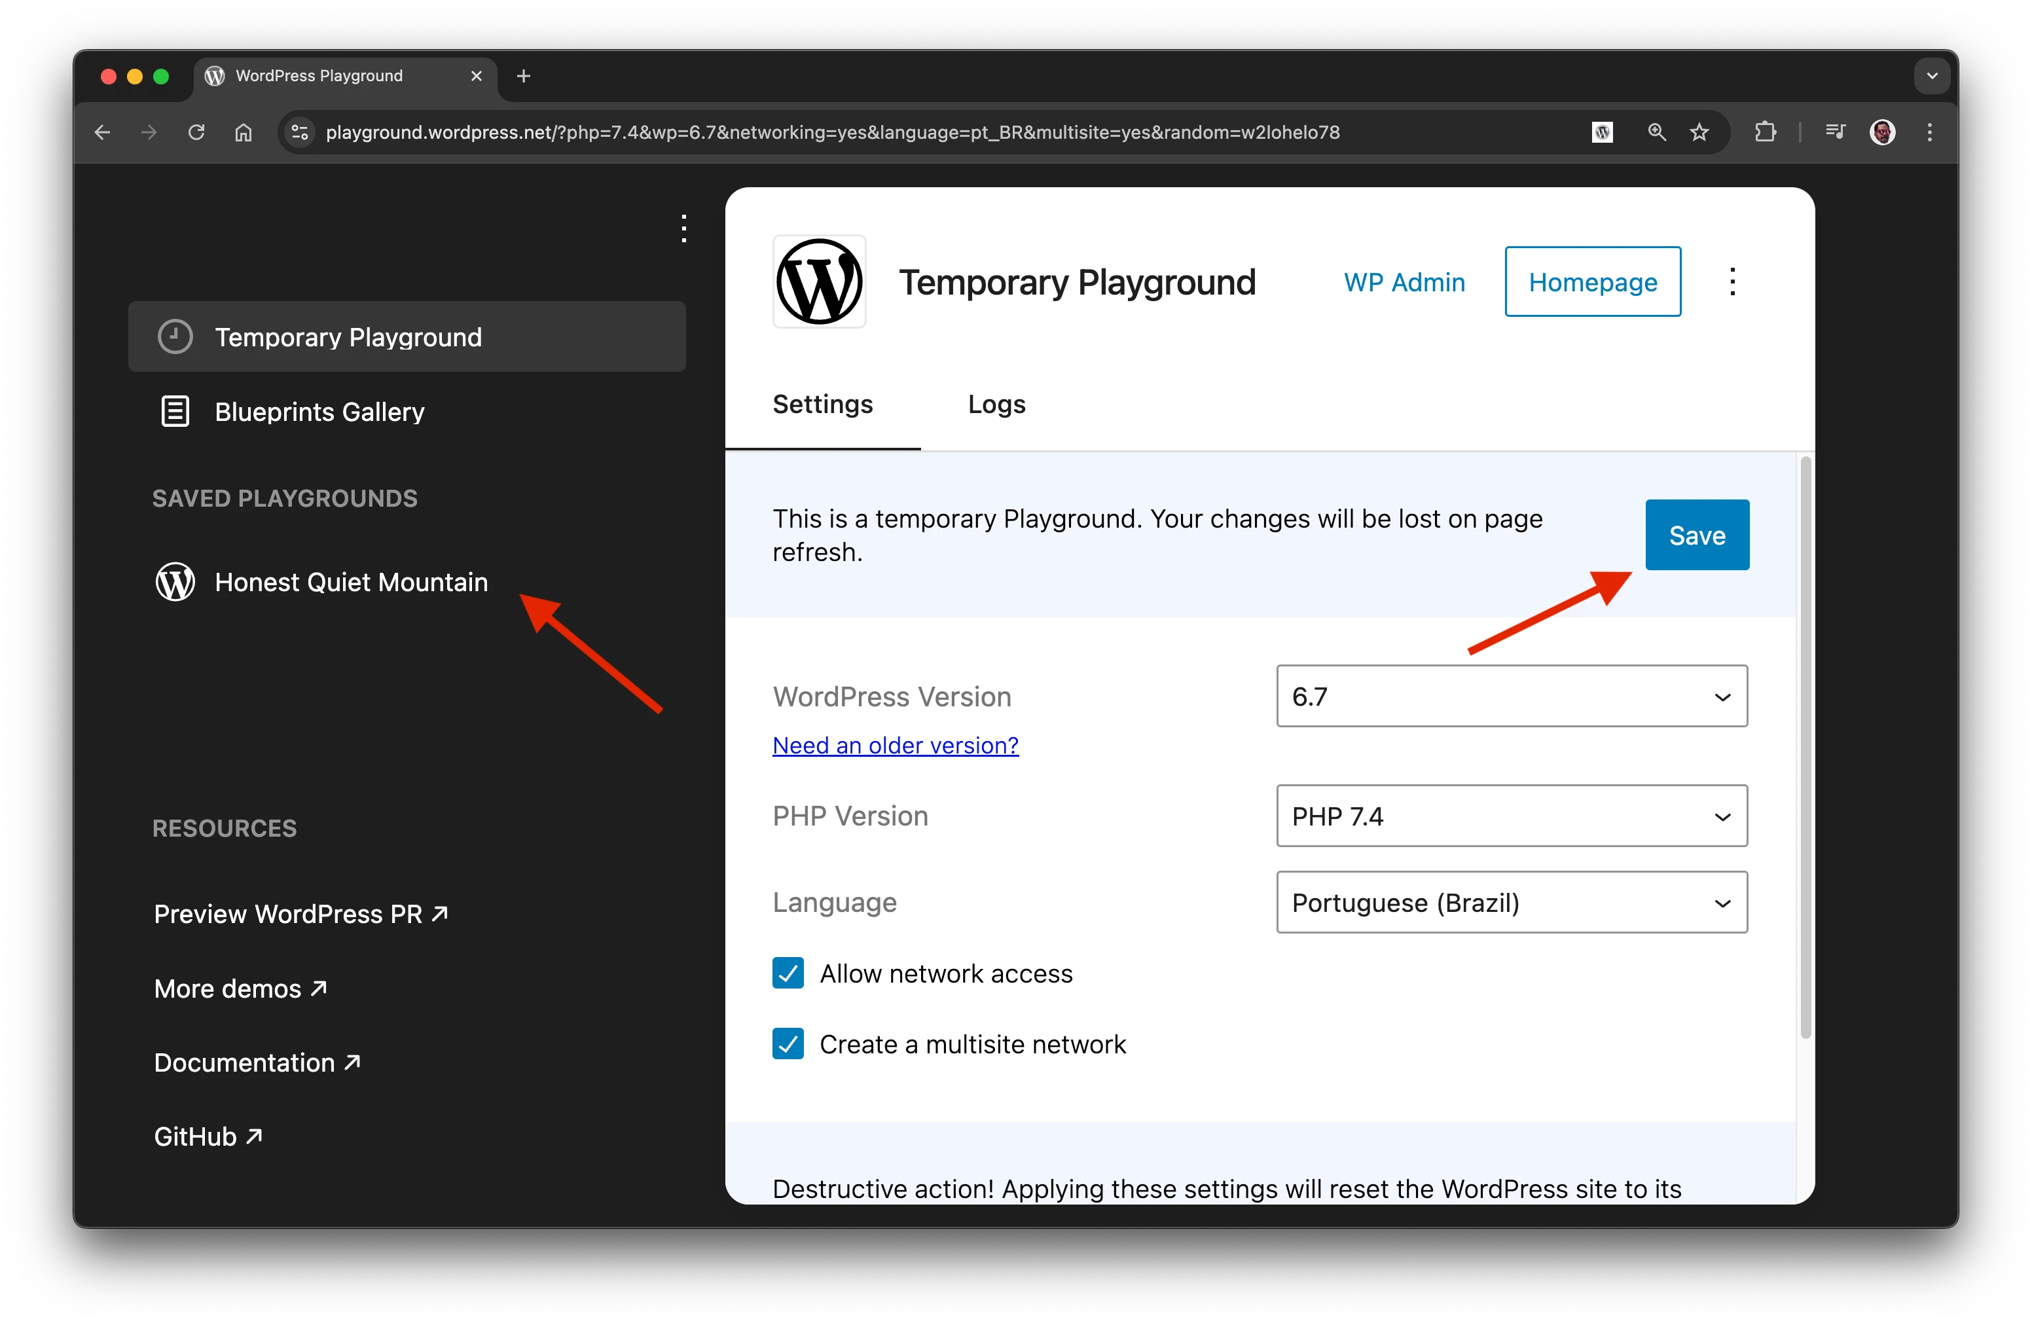
Task: Open browser extensions puzzle icon
Action: point(1765,132)
